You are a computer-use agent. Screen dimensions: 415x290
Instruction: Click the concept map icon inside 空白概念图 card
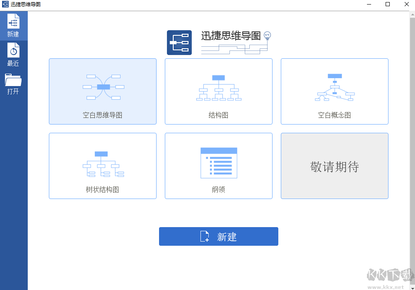coord(334,87)
